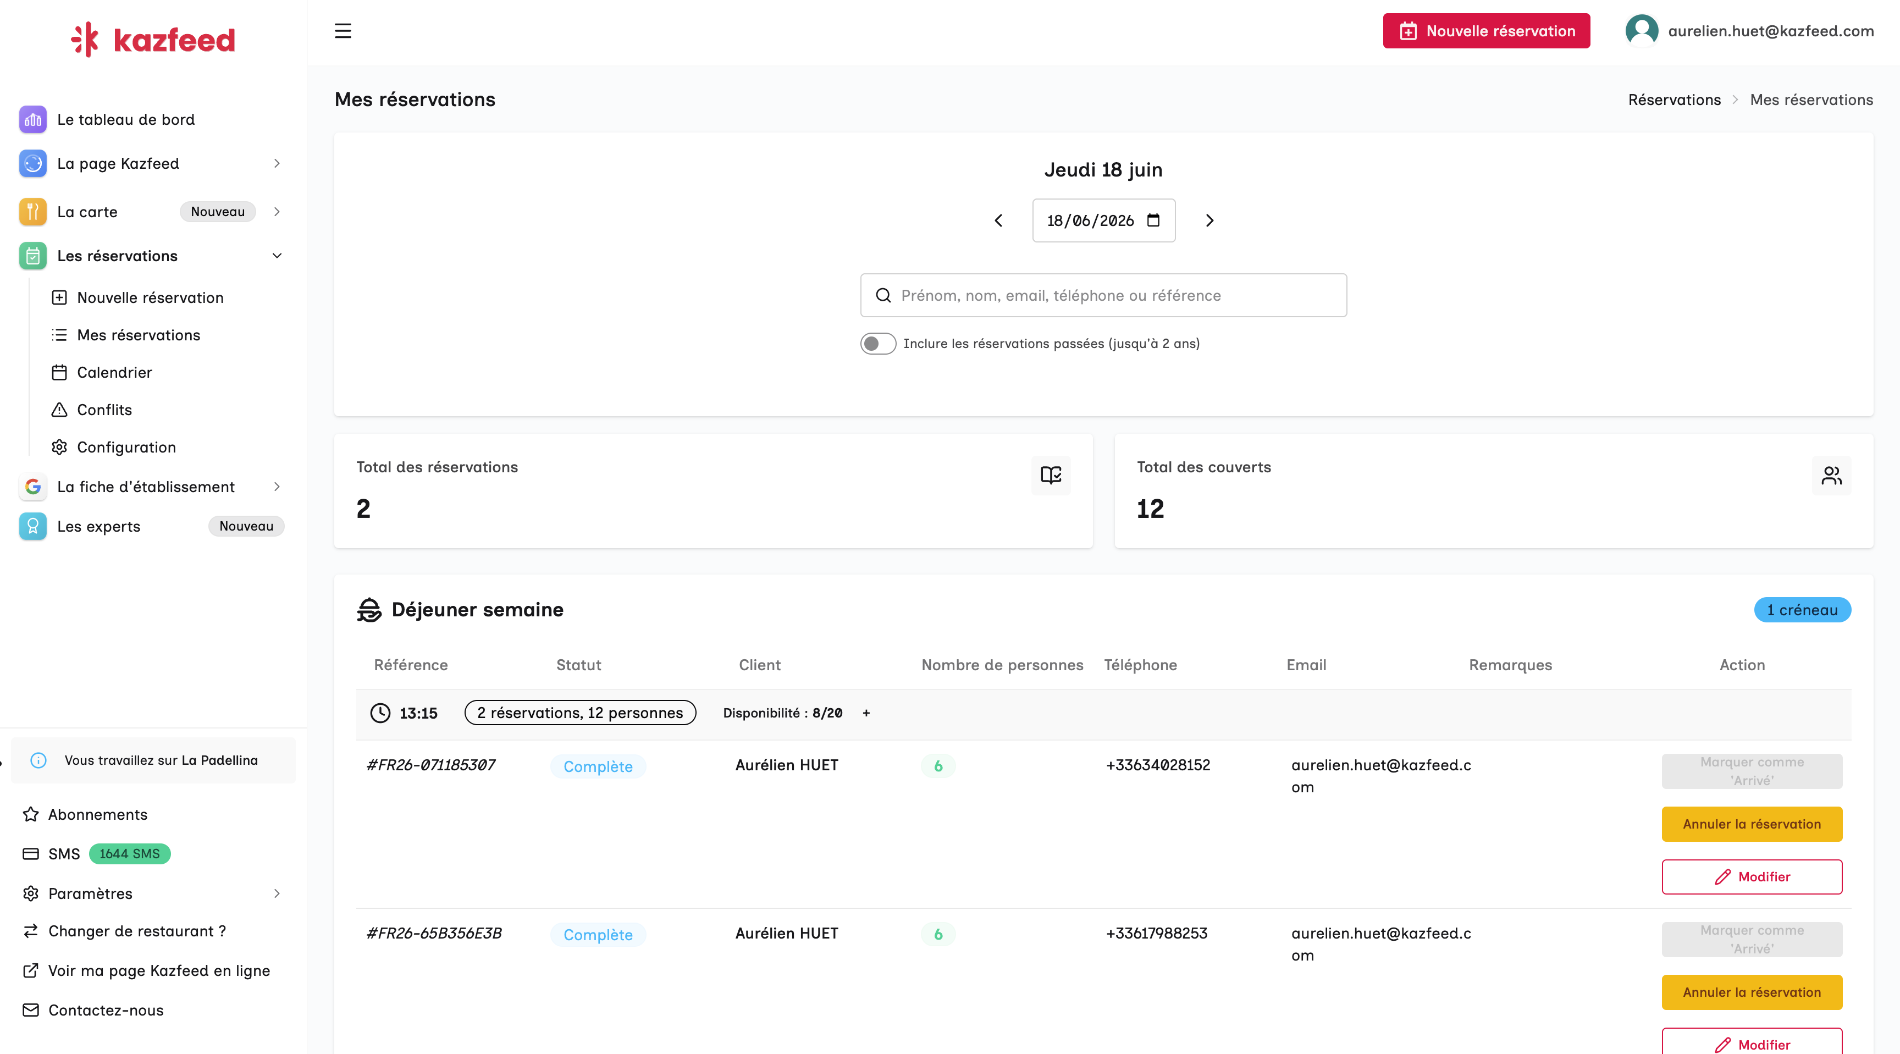Click the Total des couverts people icon
This screenshot has height=1054, width=1900.
point(1831,475)
